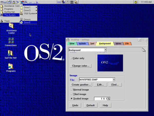The image size is (154, 116).
Task: Click the Change color button
Action: (81, 66)
